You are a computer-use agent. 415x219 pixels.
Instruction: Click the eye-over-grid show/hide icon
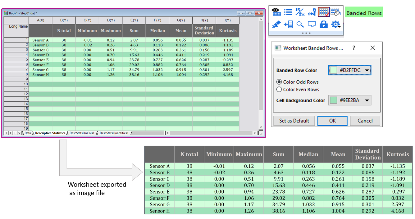click(x=276, y=12)
